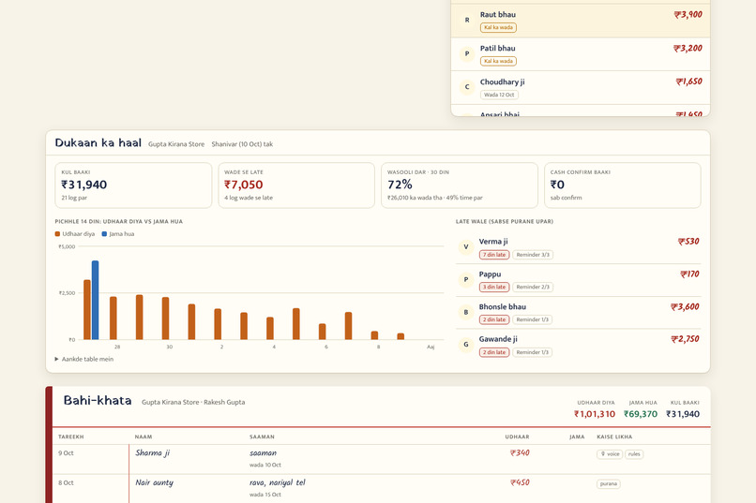Open Raut bhau customer name
Viewport: 756px width, 503px height.
(497, 14)
